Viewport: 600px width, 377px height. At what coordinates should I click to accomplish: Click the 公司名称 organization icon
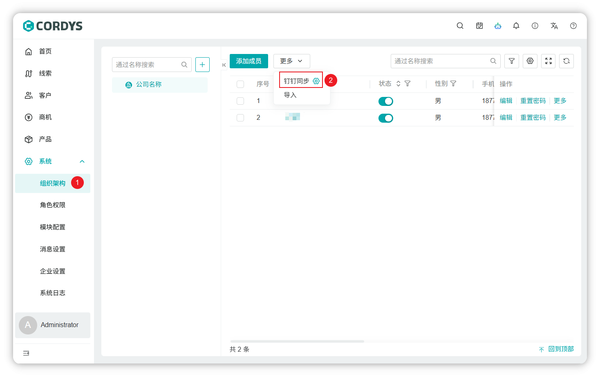129,85
